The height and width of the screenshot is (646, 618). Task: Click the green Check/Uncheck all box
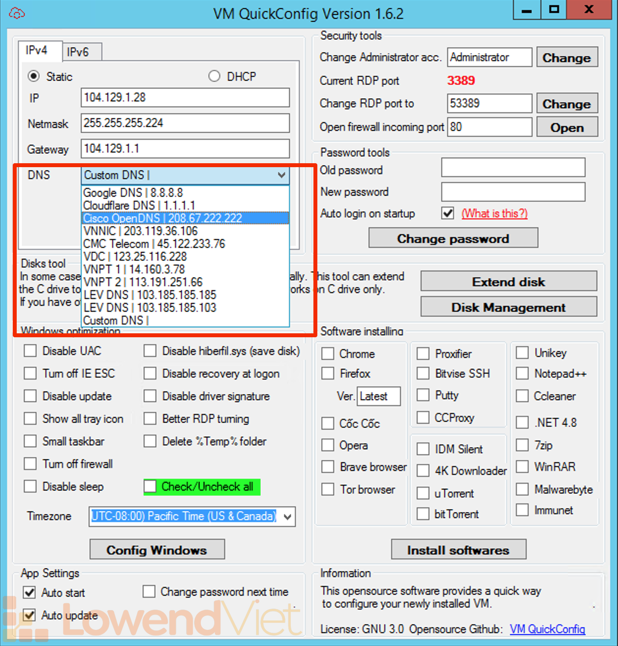pyautogui.click(x=150, y=487)
